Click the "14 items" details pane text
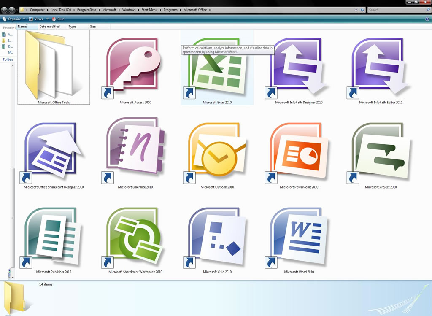The height and width of the screenshot is (316, 432). (x=46, y=284)
